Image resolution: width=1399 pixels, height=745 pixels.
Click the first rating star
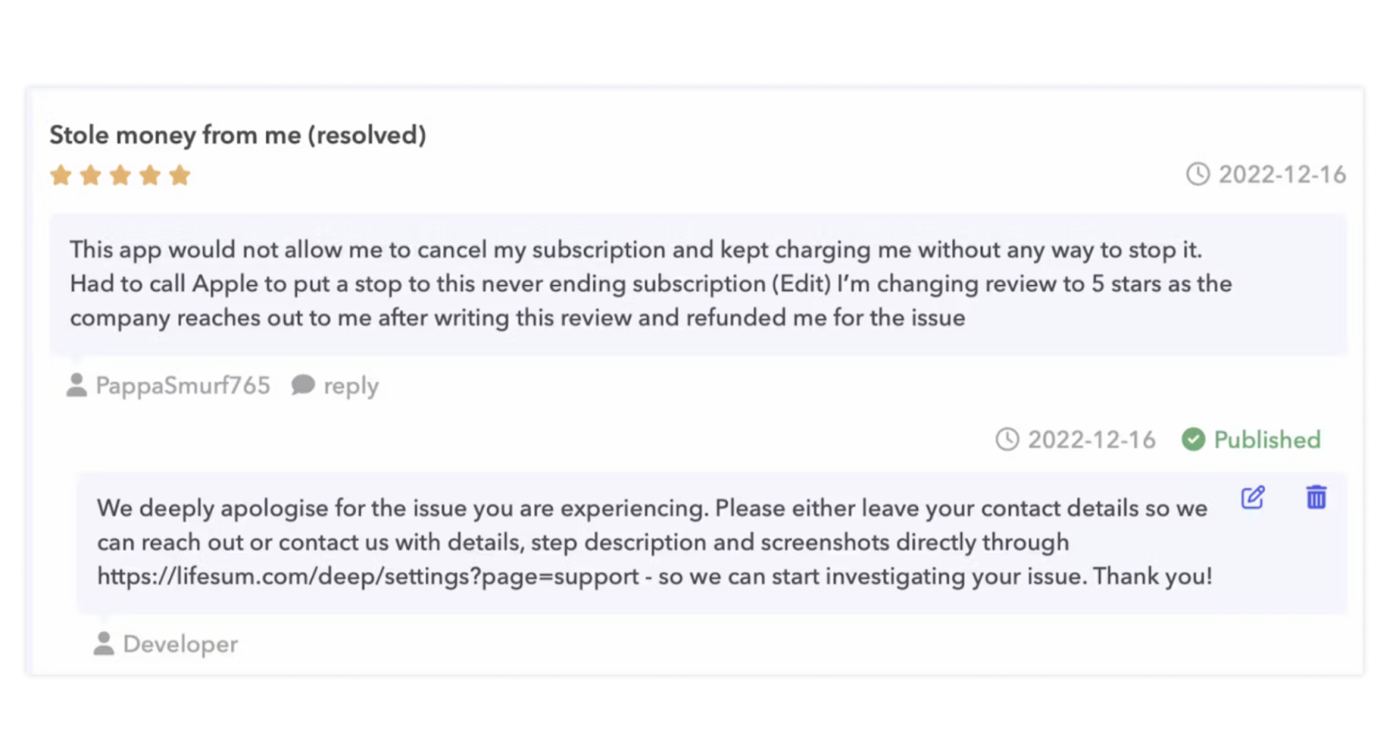60,175
